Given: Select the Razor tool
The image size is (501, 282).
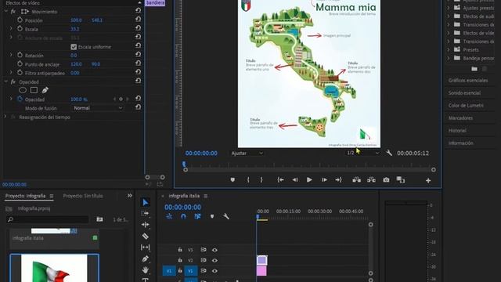Looking at the screenshot, I should point(145,236).
